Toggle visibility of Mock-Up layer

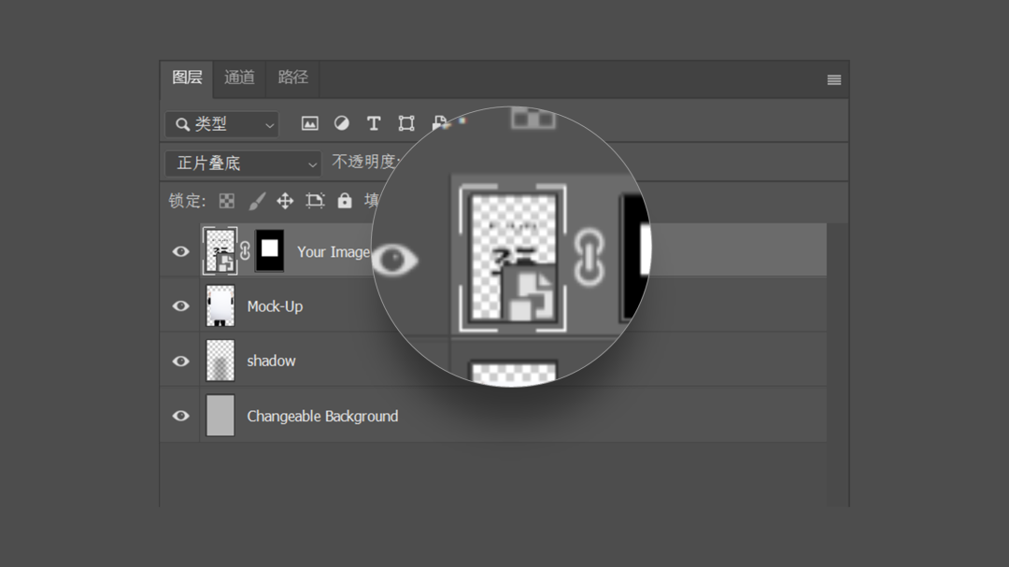181,306
